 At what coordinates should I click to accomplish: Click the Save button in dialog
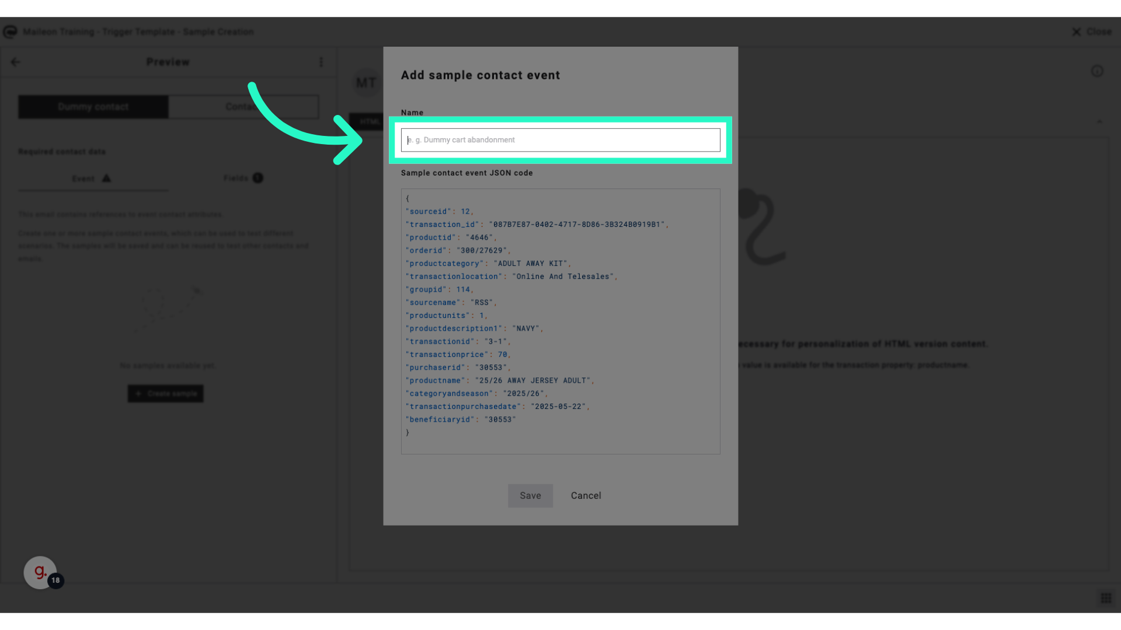pyautogui.click(x=530, y=495)
